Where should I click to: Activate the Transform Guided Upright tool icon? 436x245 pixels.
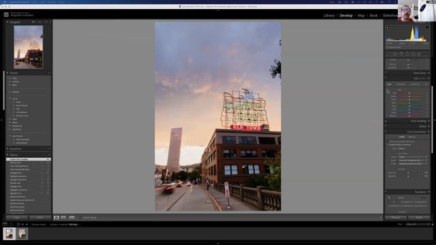(389, 198)
